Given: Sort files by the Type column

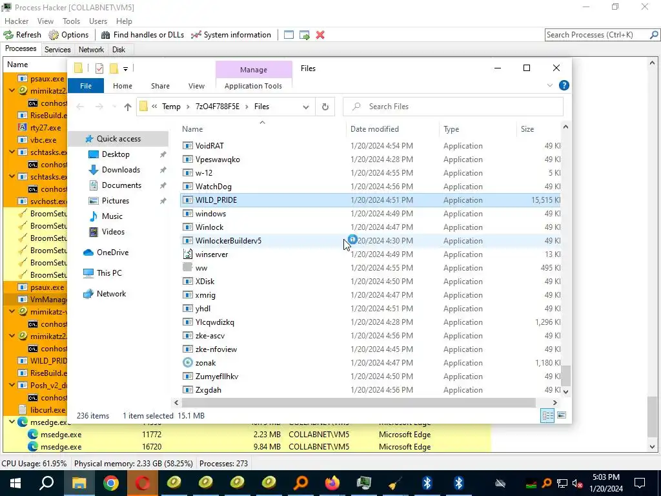Looking at the screenshot, I should [451, 129].
